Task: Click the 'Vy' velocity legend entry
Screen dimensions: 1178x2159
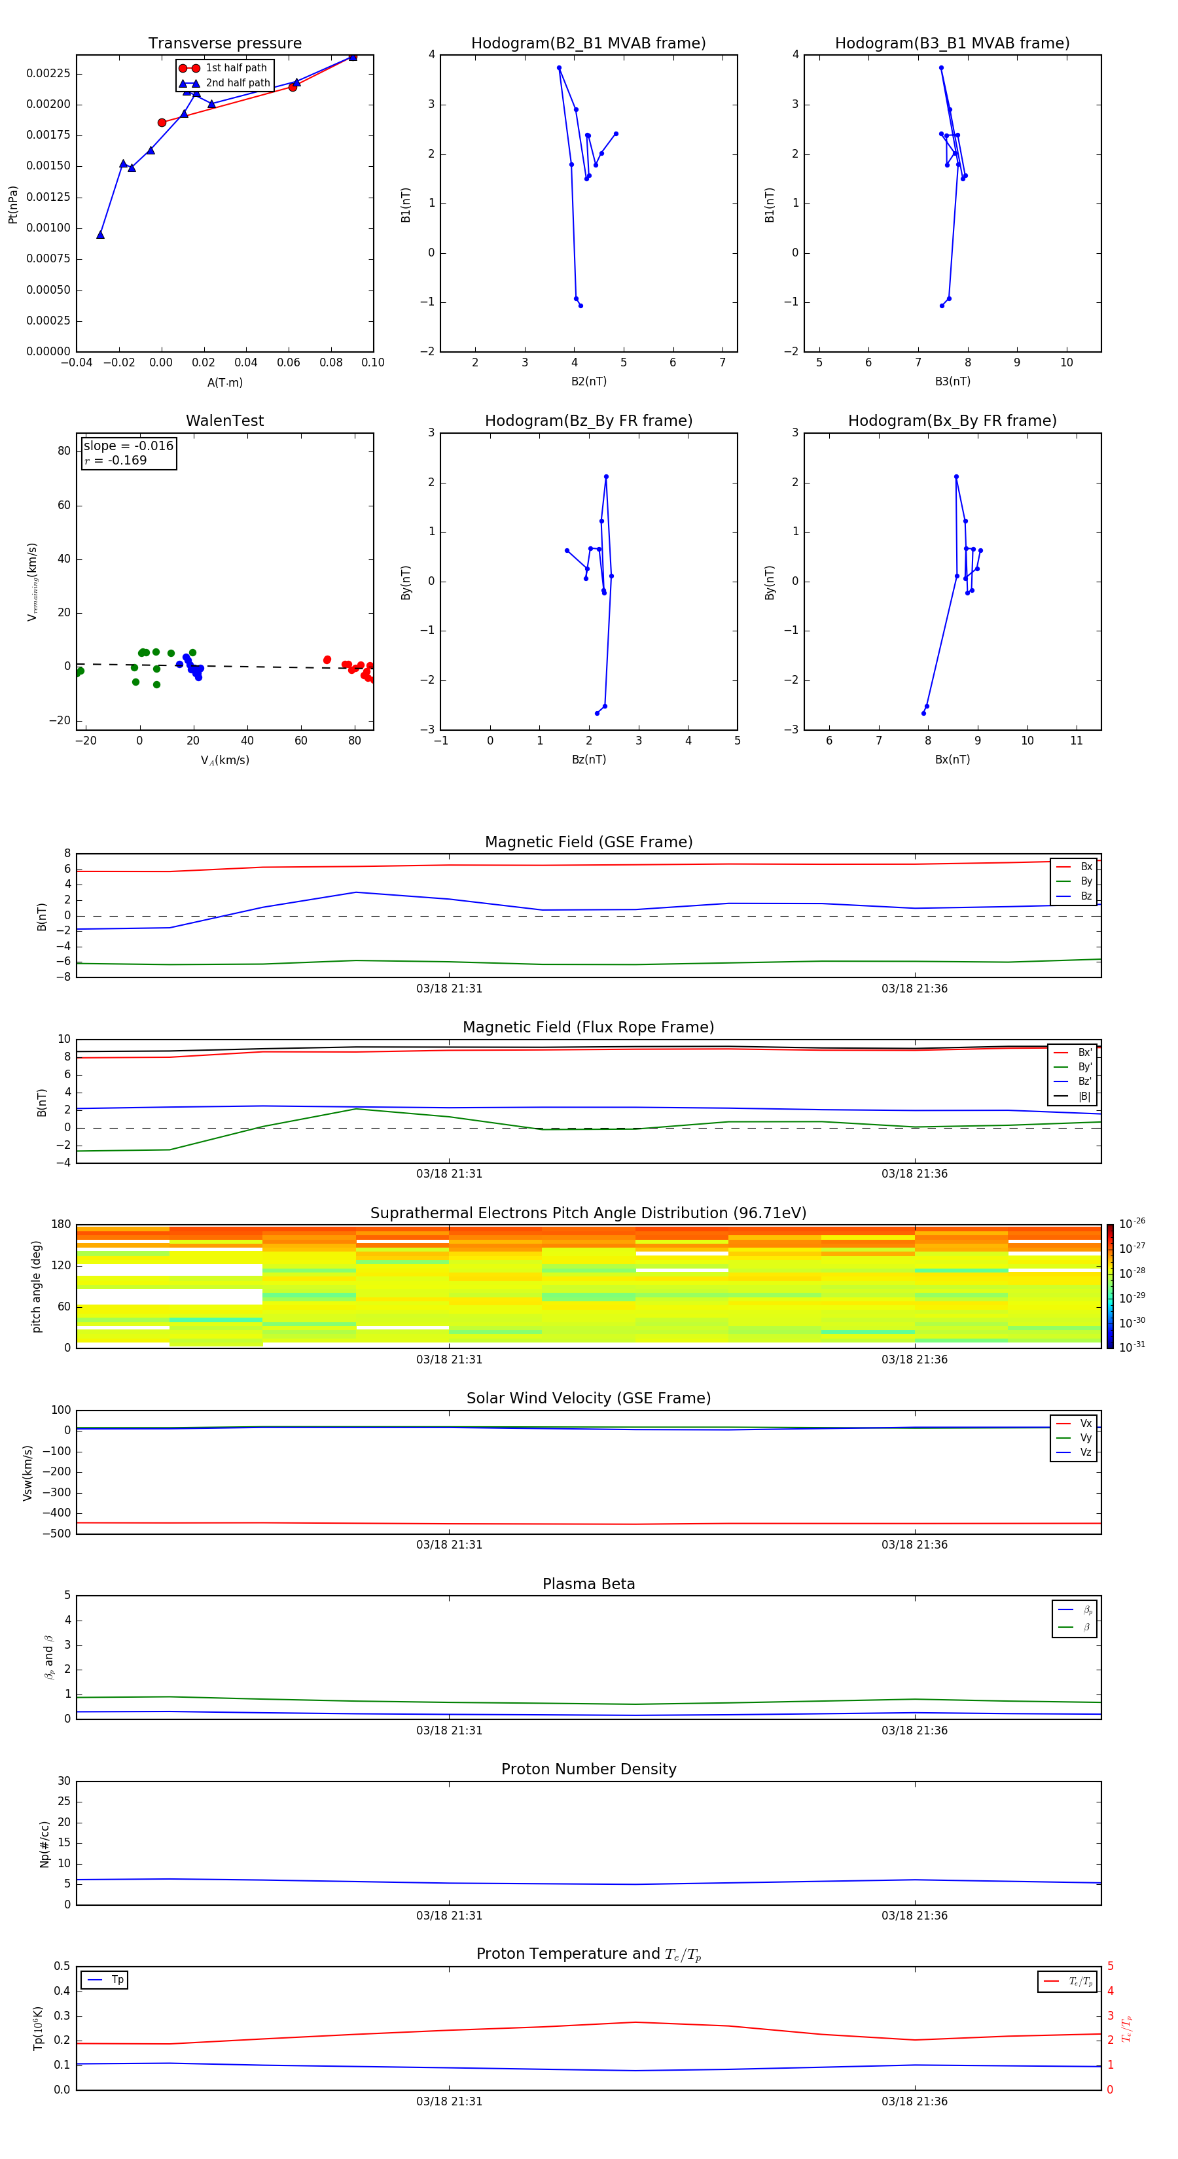Action: tap(1074, 1437)
